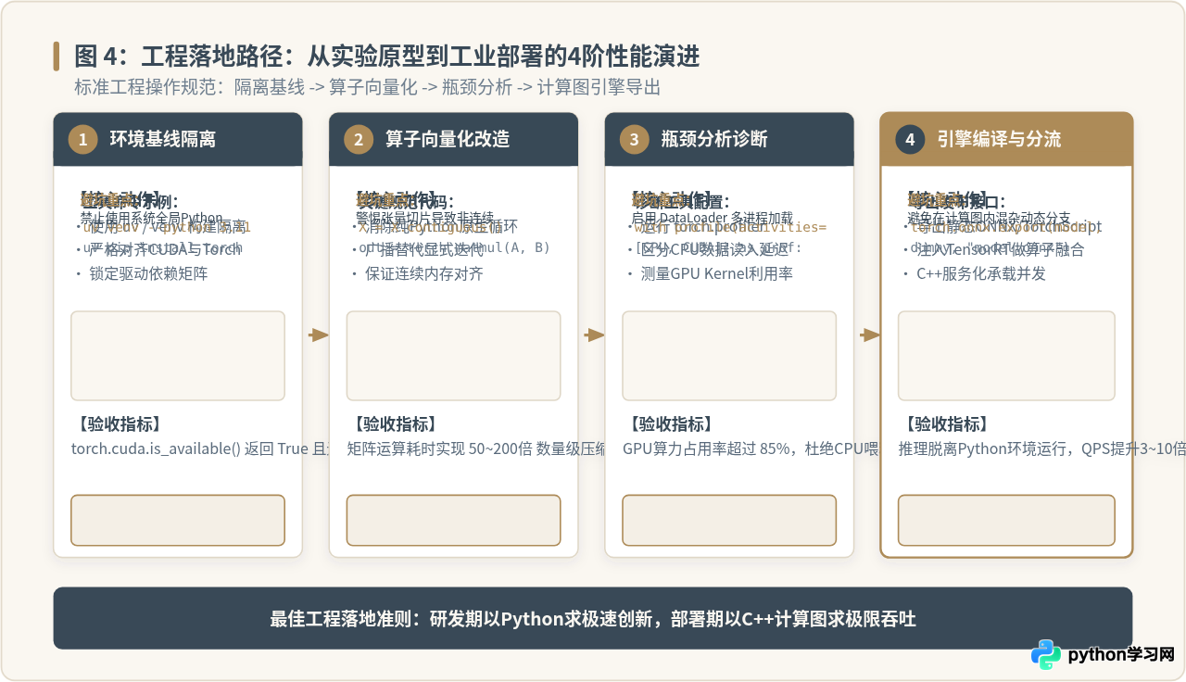The height and width of the screenshot is (682, 1186).
Task: Click step badge 3 beside 瓶颈分析诊断
Action: [x=635, y=140]
